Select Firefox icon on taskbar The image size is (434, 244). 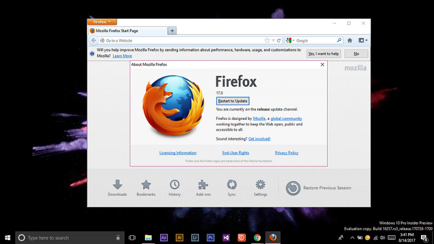(273, 237)
